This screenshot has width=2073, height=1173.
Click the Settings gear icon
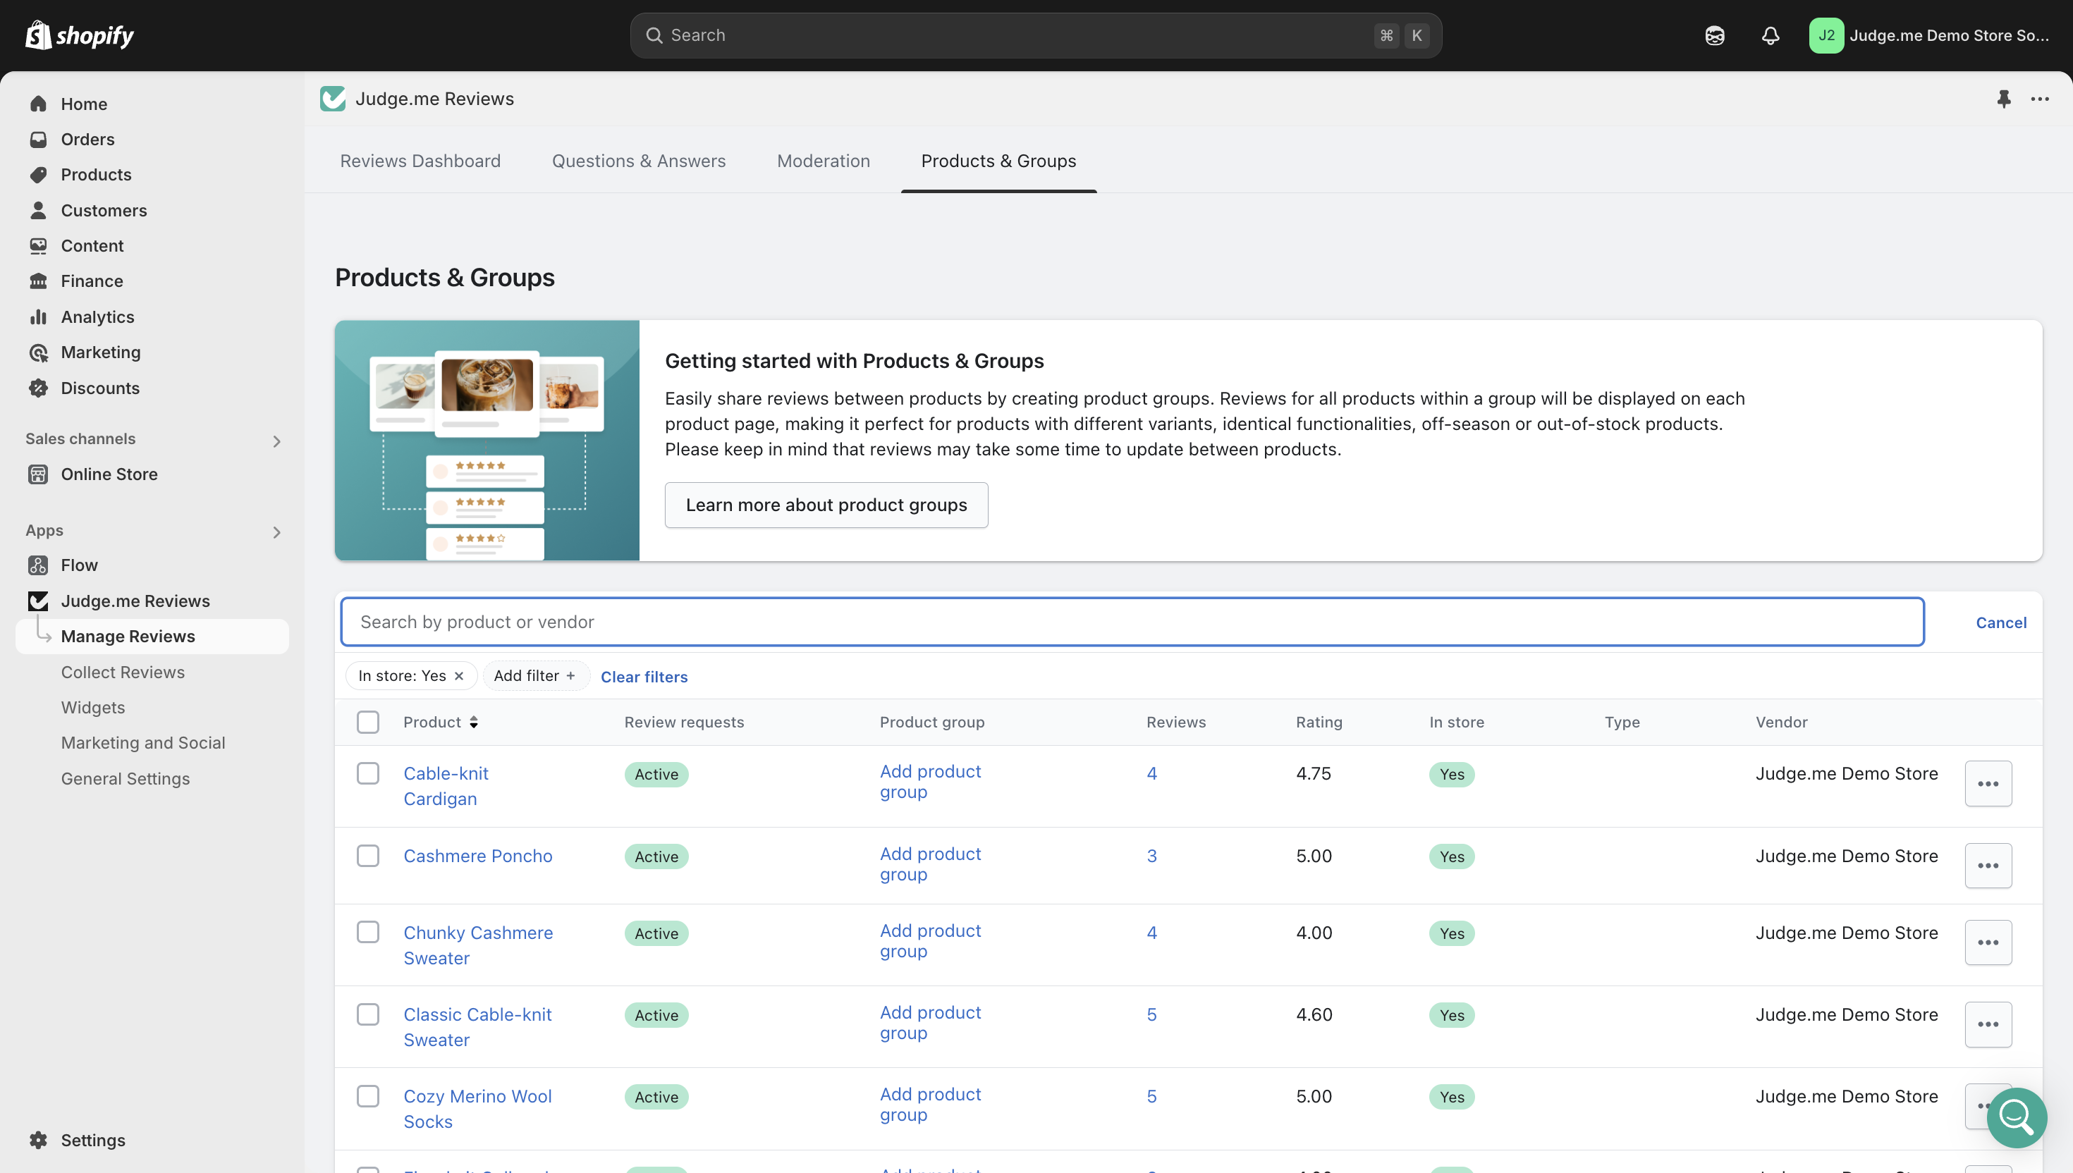tap(38, 1139)
